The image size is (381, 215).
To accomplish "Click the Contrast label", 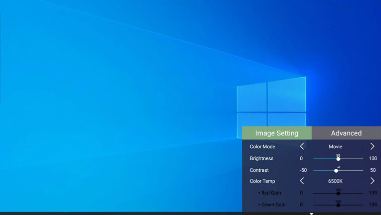I will pyautogui.click(x=259, y=170).
